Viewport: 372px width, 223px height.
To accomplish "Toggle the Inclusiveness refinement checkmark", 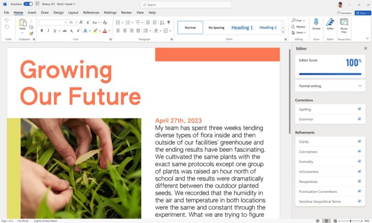I will coord(359,171).
